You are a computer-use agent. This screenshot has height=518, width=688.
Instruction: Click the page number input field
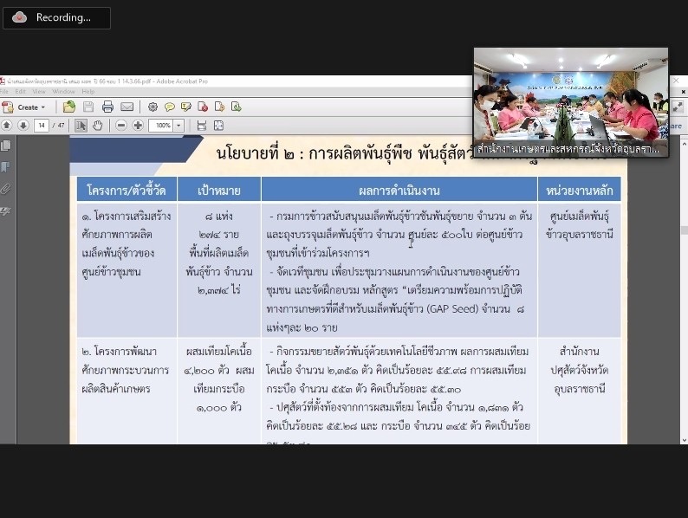(42, 126)
